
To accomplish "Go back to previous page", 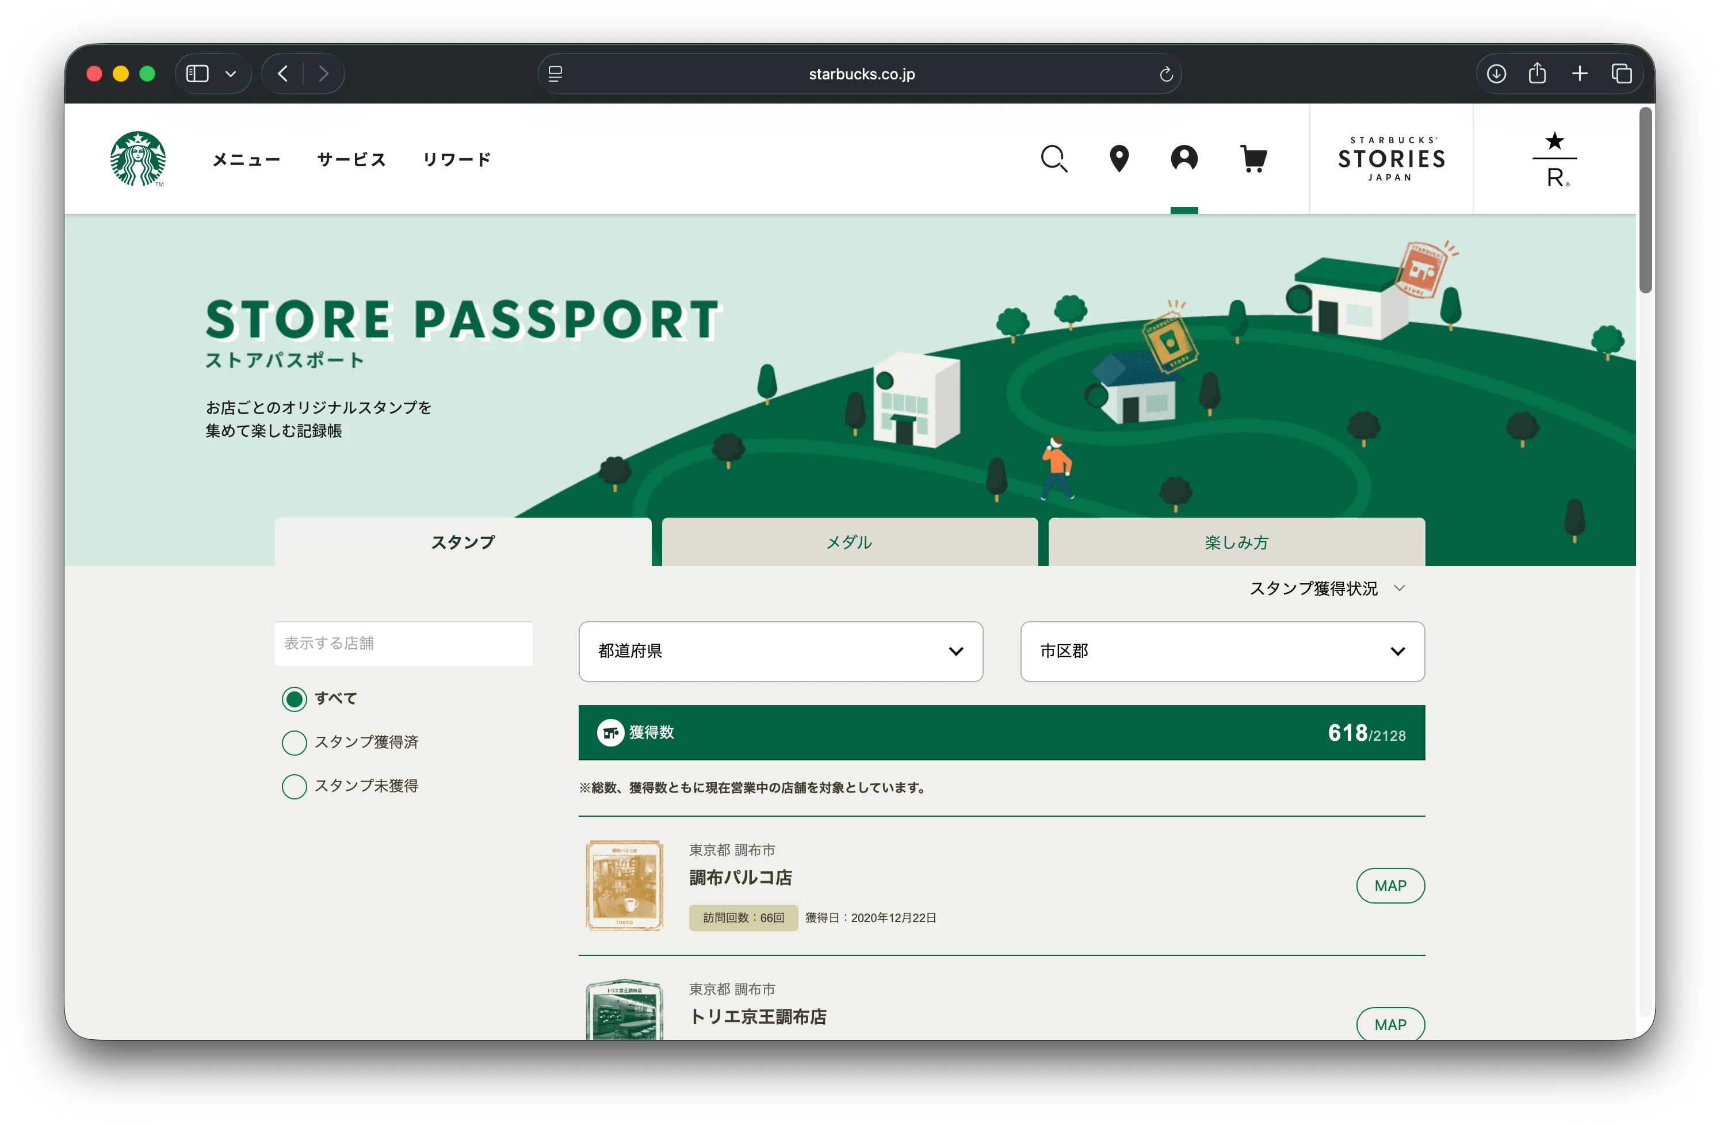I will (282, 74).
